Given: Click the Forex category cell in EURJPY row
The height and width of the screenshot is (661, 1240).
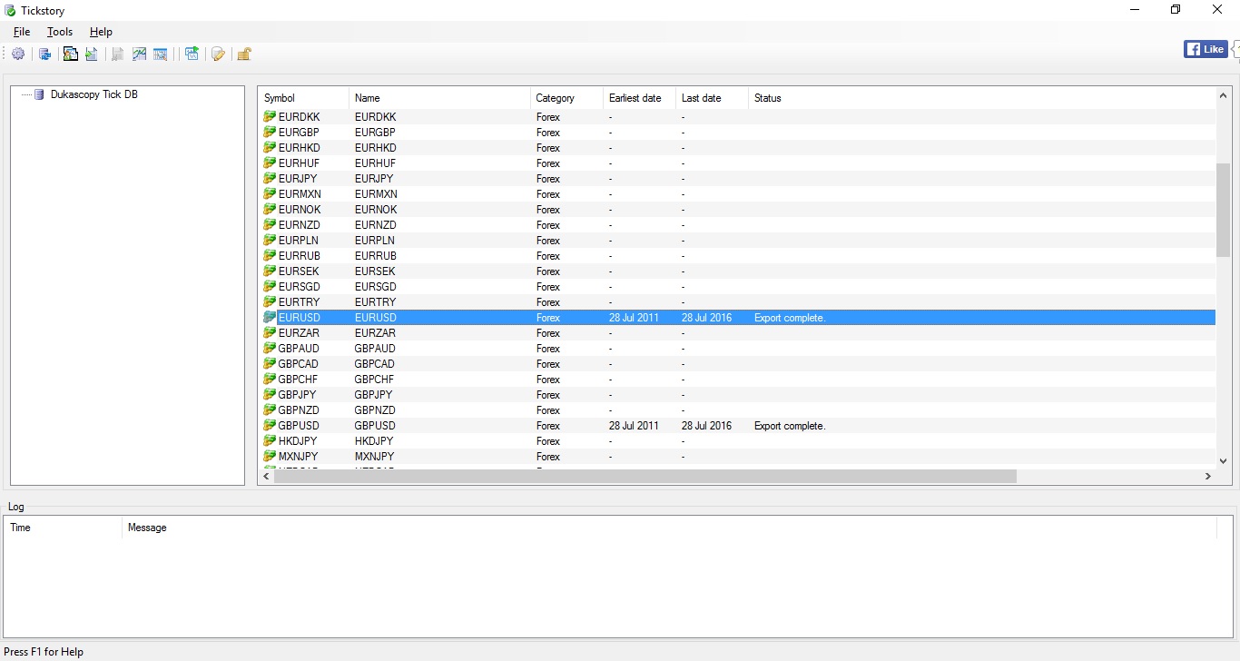Looking at the screenshot, I should point(548,179).
